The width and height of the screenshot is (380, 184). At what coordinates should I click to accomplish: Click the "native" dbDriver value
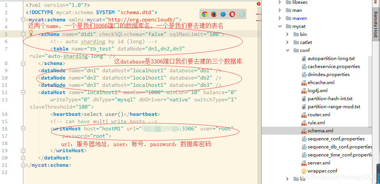179,99
